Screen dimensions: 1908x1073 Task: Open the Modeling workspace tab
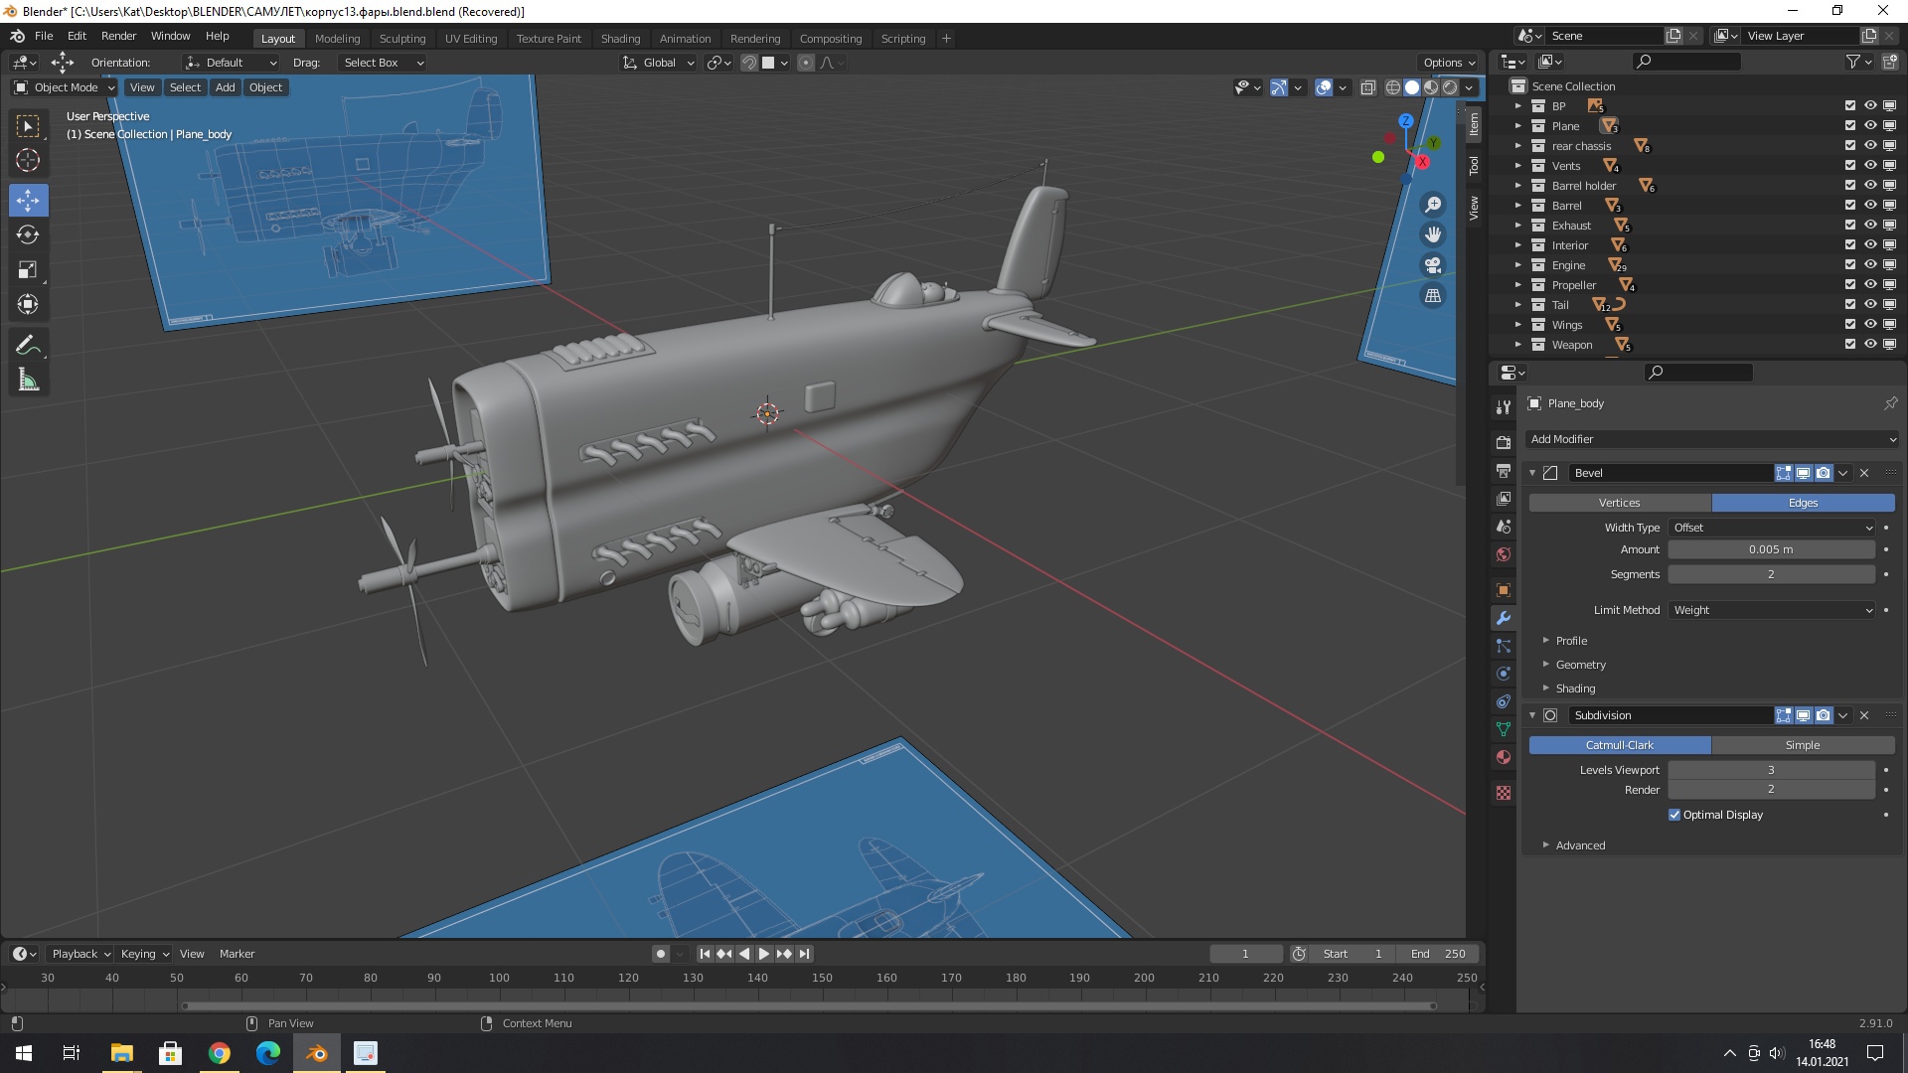pyautogui.click(x=337, y=39)
